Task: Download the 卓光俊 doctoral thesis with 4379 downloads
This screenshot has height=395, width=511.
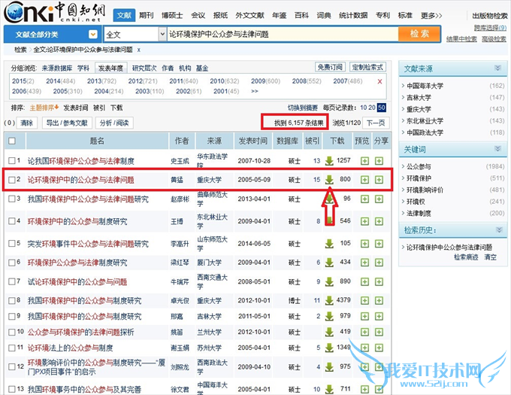Action: click(328, 300)
